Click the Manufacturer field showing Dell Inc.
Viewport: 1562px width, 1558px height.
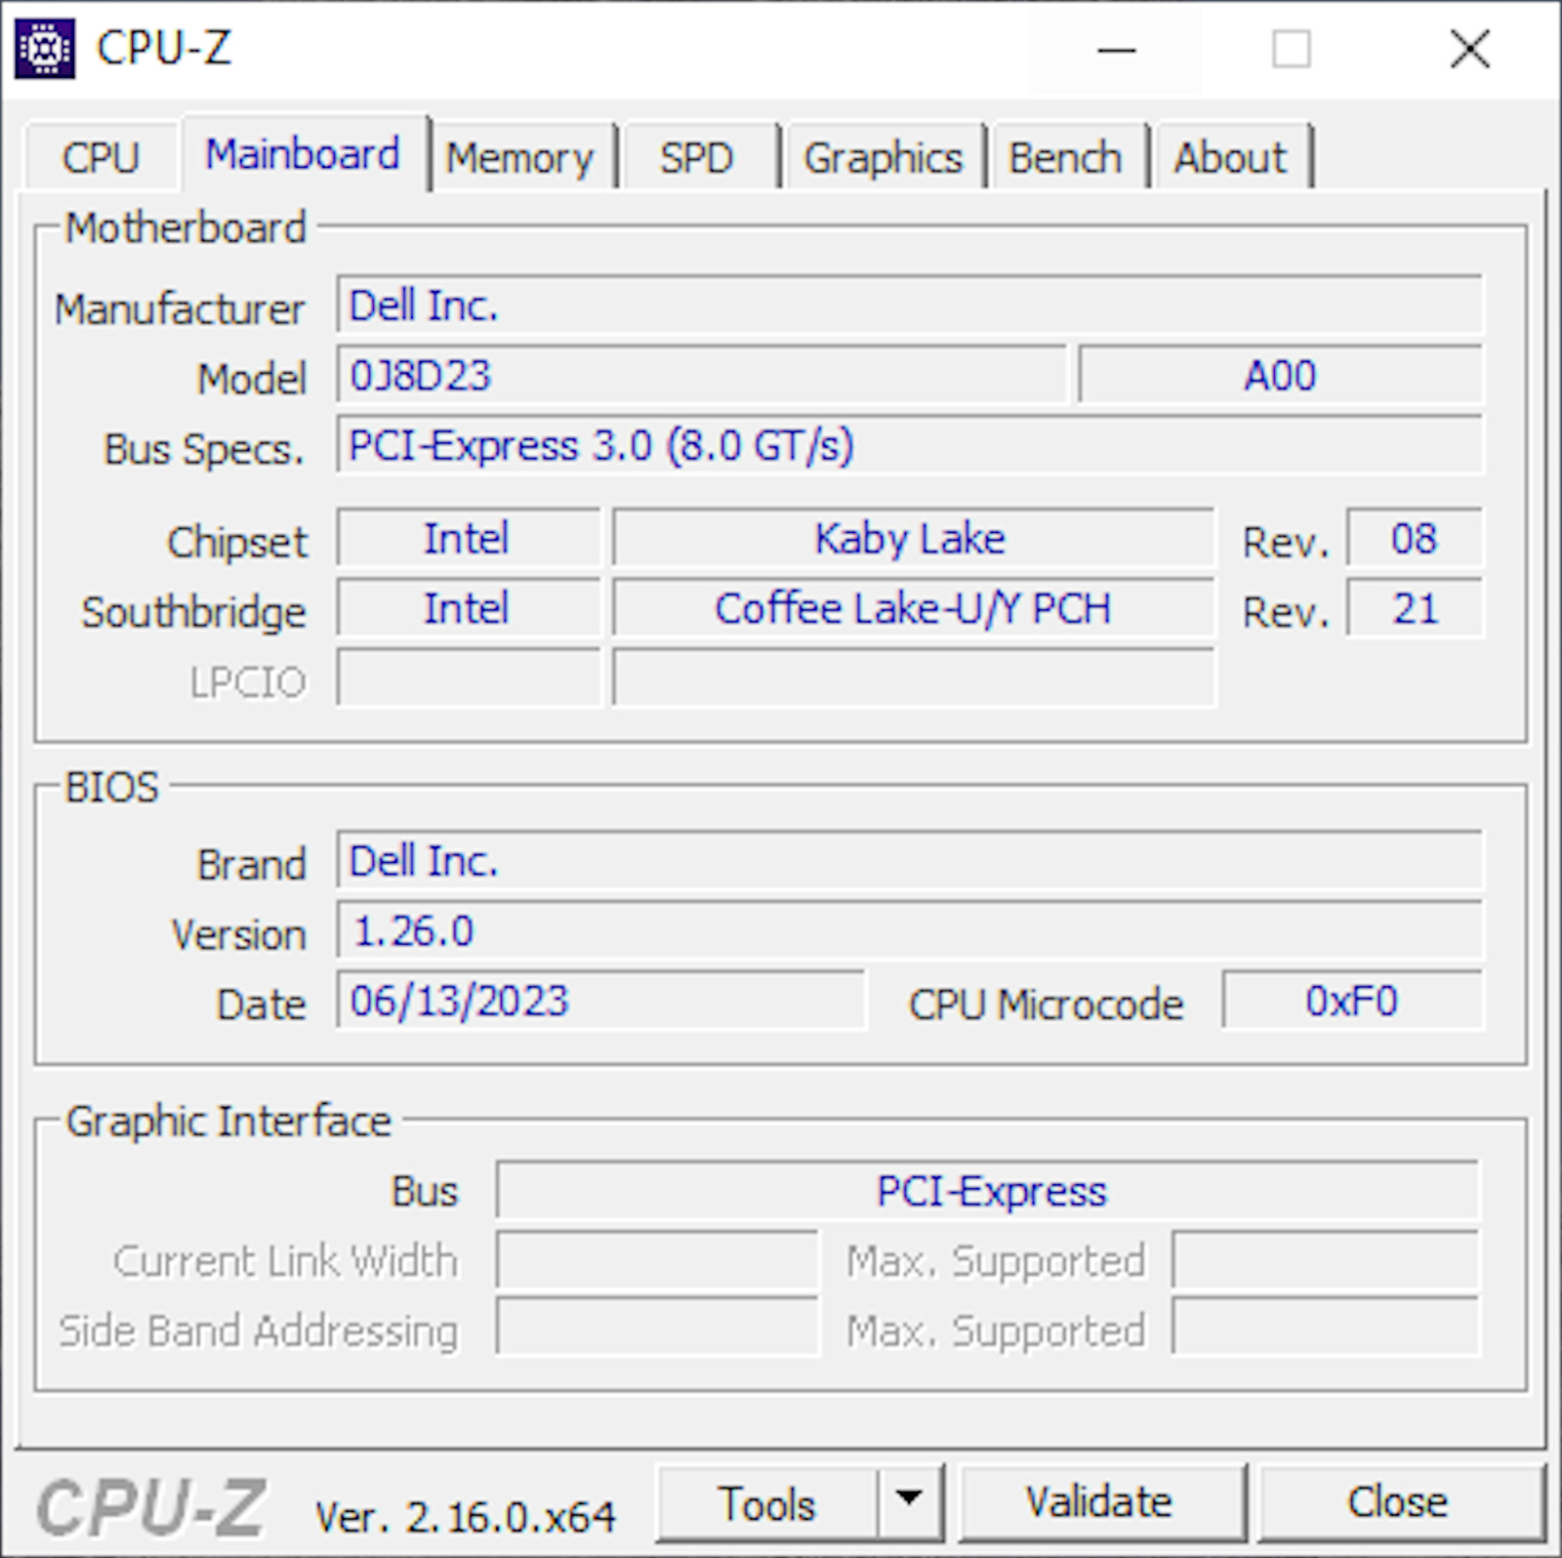[x=909, y=306]
